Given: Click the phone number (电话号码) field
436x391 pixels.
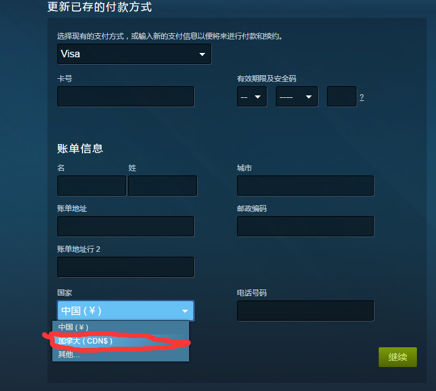Looking at the screenshot, I should (x=305, y=310).
